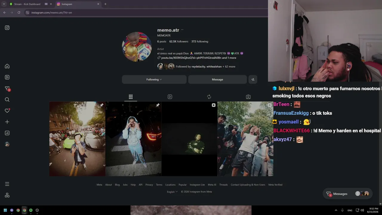Open the Terms footer link

click(x=159, y=185)
